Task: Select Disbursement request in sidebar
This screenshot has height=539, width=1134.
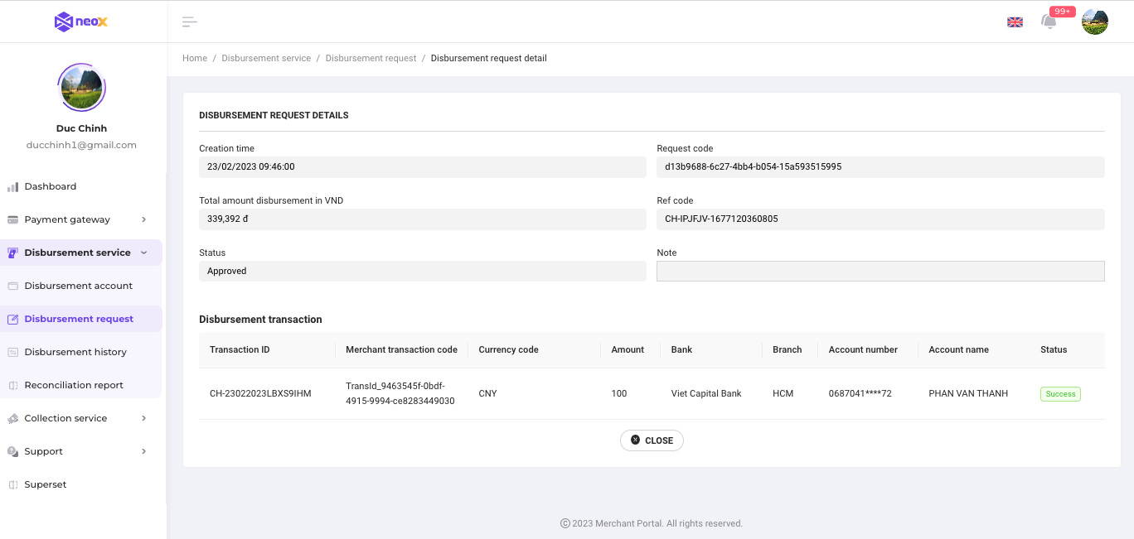Action: pyautogui.click(x=79, y=319)
